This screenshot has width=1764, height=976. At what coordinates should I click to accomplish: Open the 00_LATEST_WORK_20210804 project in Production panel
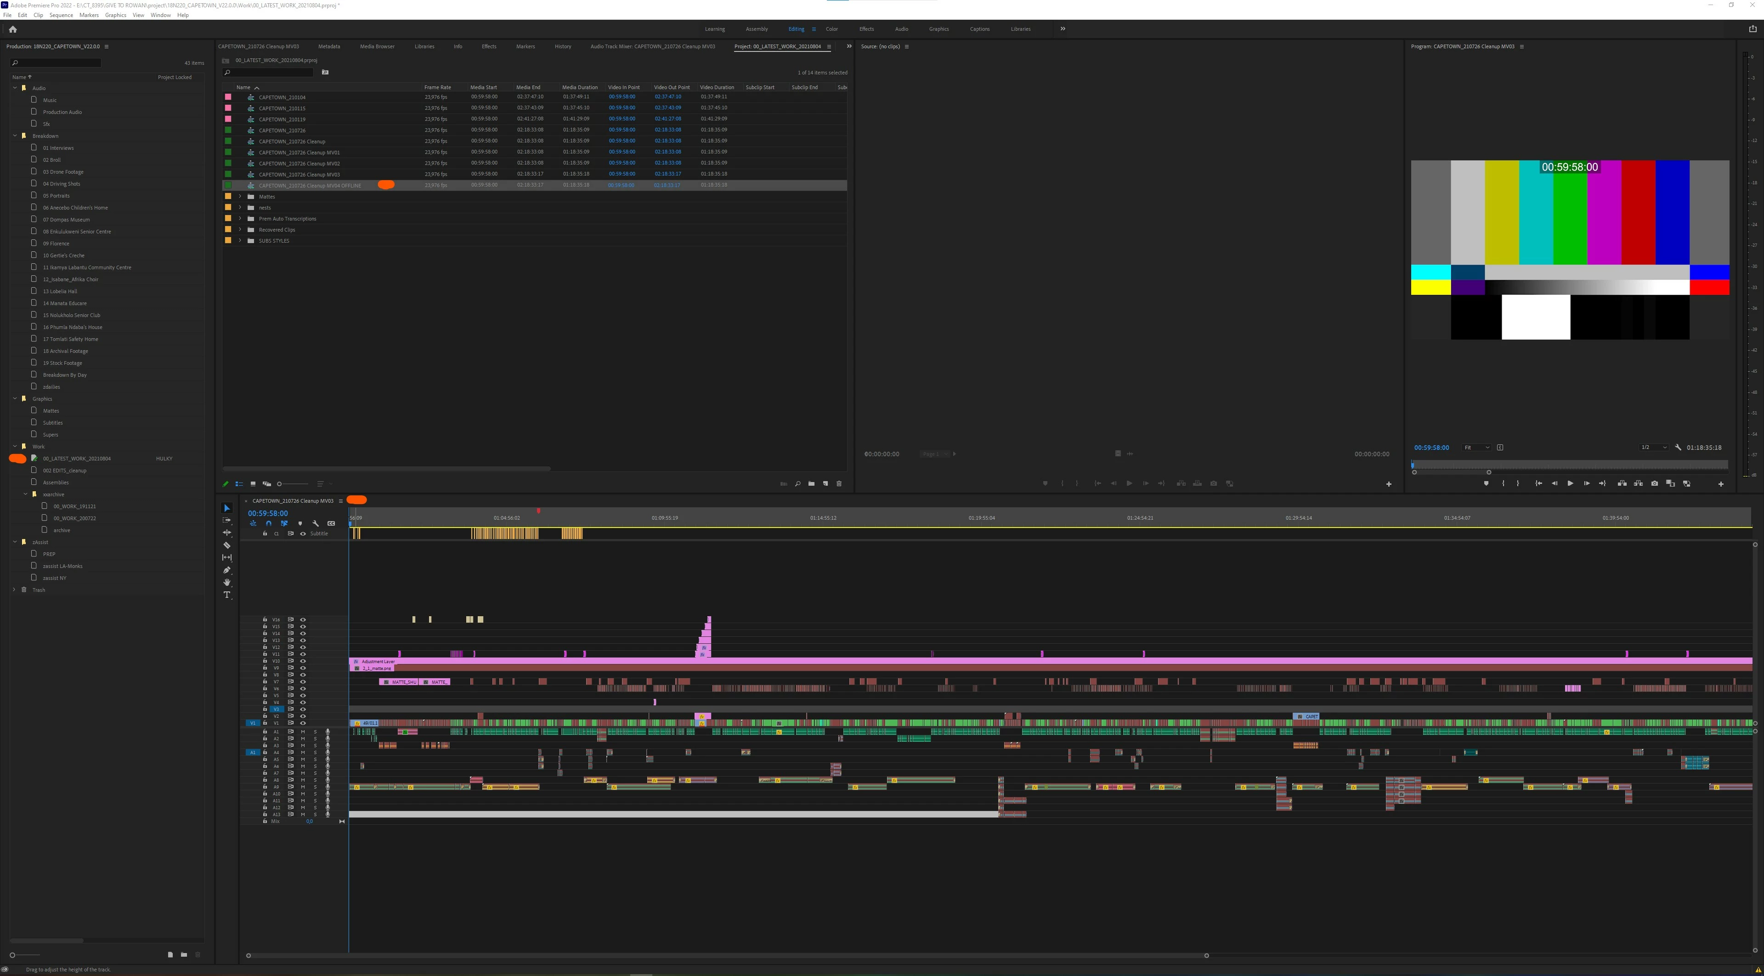pyautogui.click(x=77, y=458)
